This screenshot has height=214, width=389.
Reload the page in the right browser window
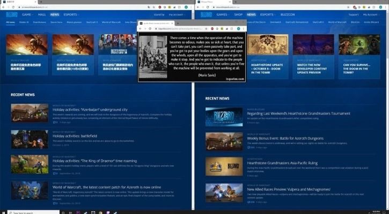click(x=208, y=7)
